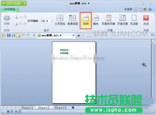This screenshot has width=156, height=115.
Task: Go to previous sheet navigation arrow
Action: 7,108
